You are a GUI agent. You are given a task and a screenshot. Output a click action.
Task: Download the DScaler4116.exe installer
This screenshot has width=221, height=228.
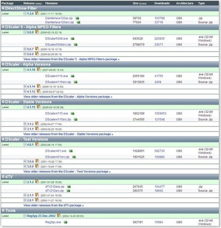pos(56,76)
